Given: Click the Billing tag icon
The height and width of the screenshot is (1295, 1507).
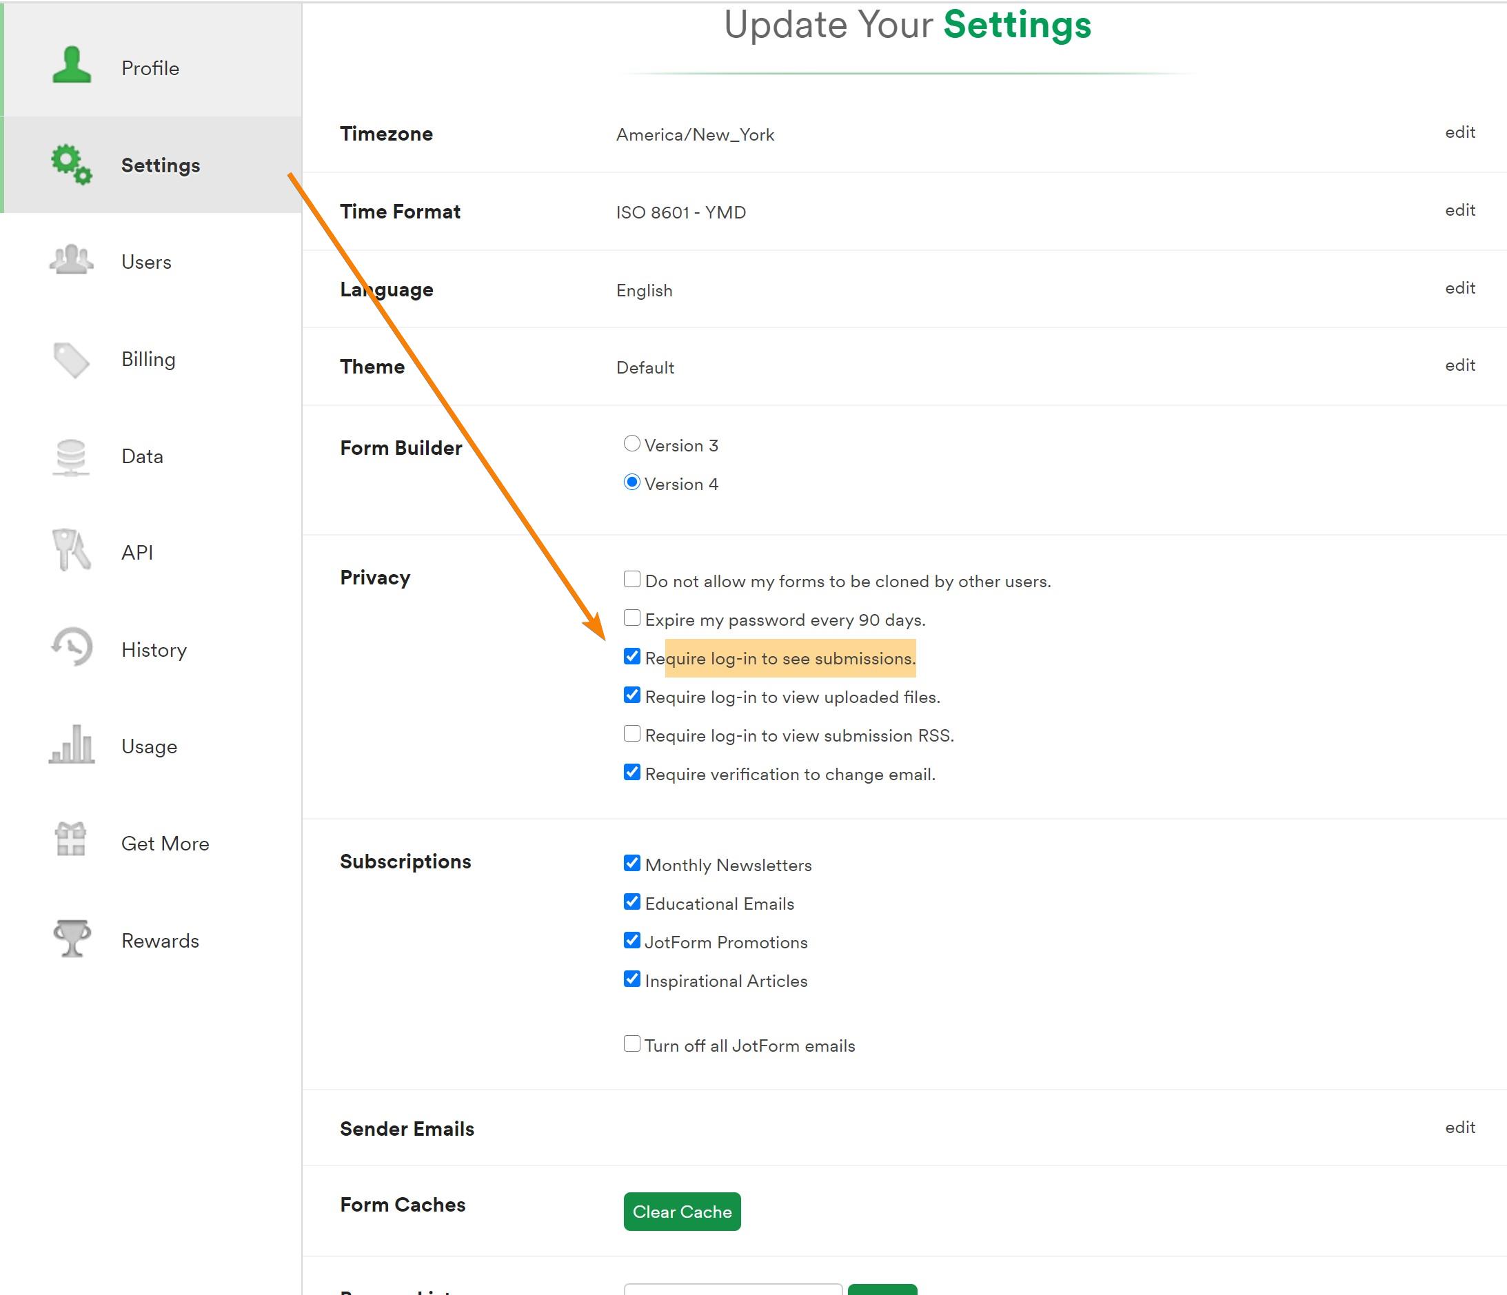Looking at the screenshot, I should [x=71, y=359].
